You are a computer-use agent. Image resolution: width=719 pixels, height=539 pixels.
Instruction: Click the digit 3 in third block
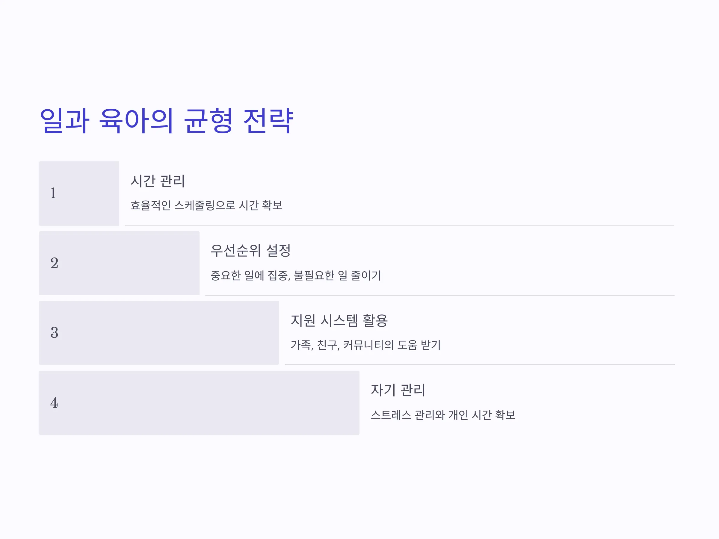point(54,333)
